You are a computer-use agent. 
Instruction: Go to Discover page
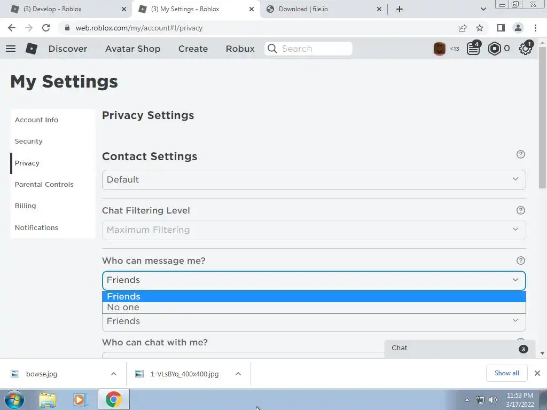coord(68,49)
